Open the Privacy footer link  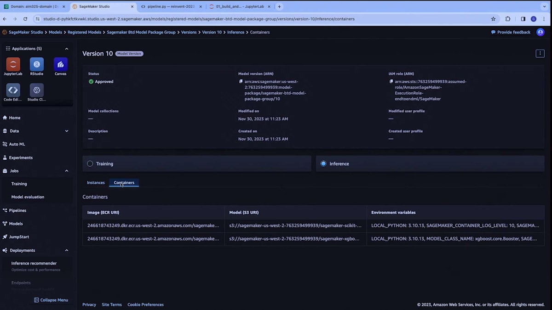(89, 304)
